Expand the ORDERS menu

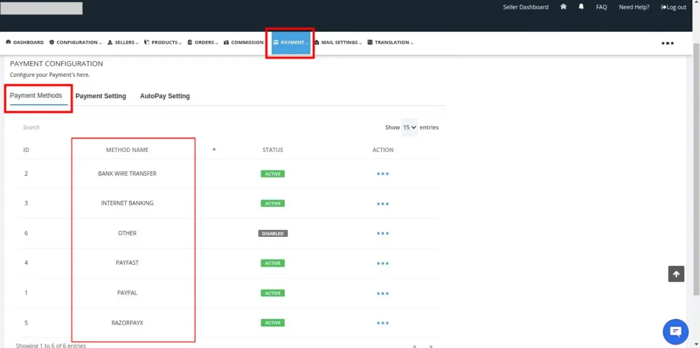click(202, 42)
